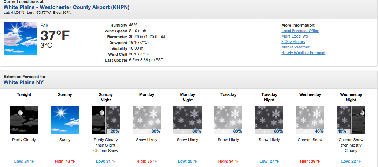
Task: Click the Westchester County Airport (KHPN) title
Action: click(x=67, y=7)
